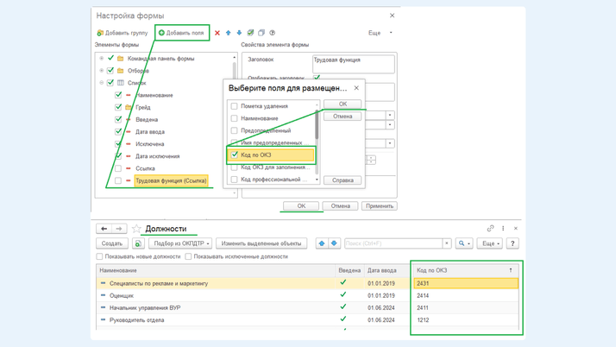Toggle the Код по ОКЗ checkbox
The image size is (616, 347).
[x=234, y=155]
